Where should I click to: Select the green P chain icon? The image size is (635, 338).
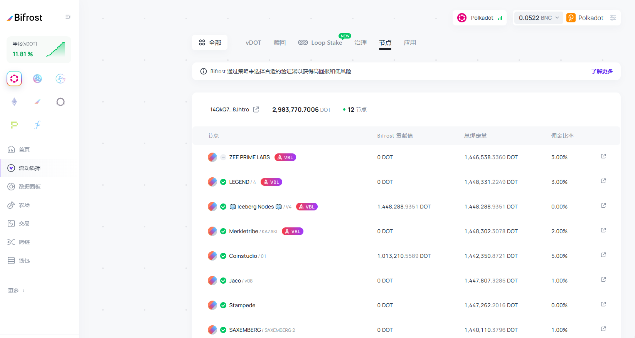click(x=14, y=125)
